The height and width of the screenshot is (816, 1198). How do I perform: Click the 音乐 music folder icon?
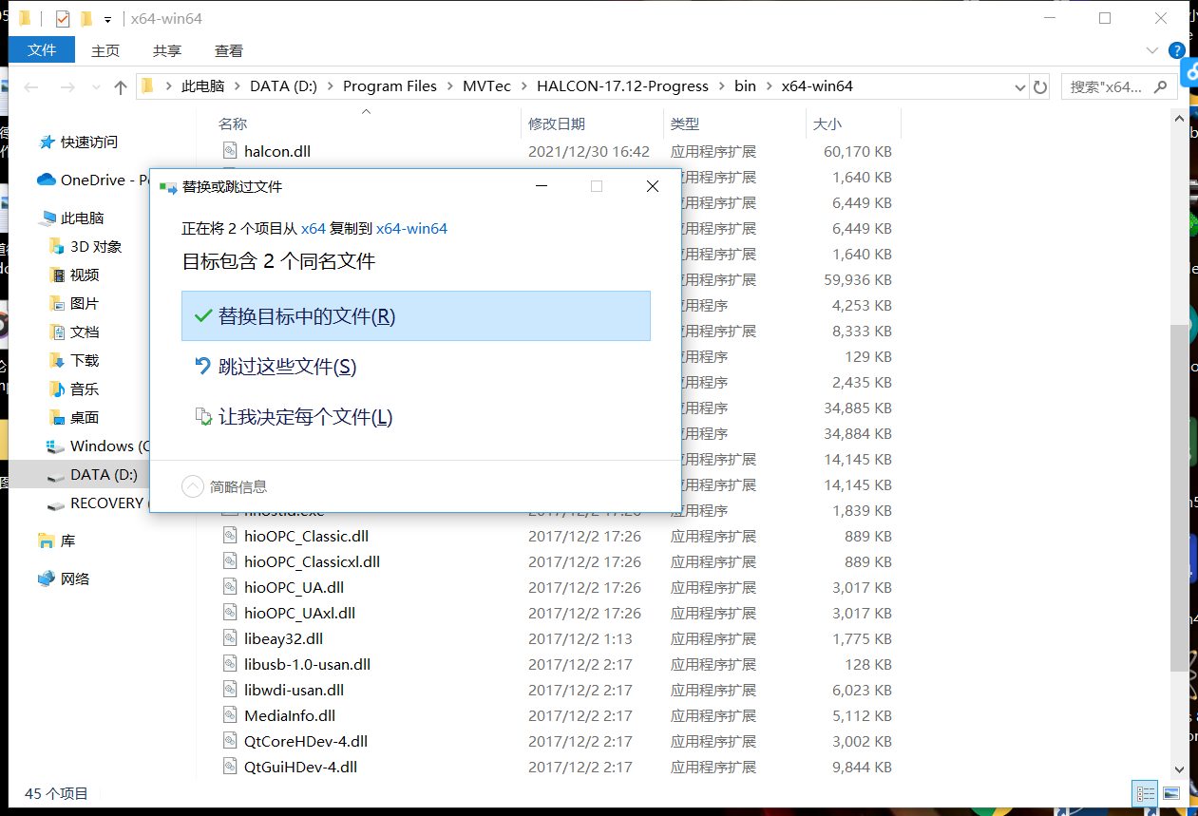click(56, 389)
